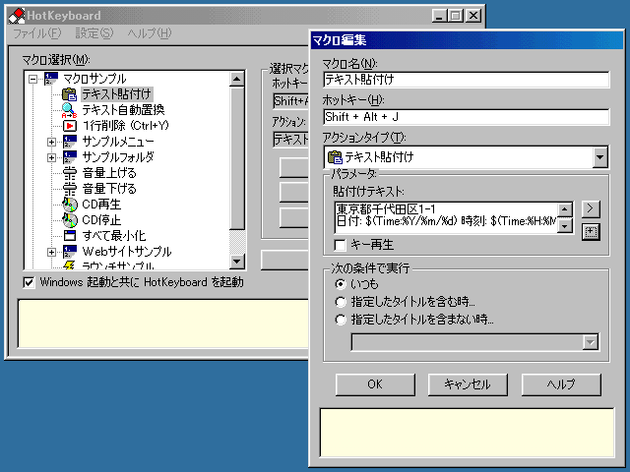
Task: Click macro tree scrollbar down arrow
Action: (x=236, y=262)
